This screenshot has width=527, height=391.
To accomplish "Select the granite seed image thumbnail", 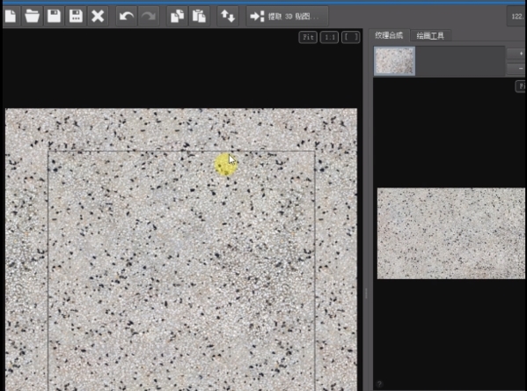I will 394,61.
